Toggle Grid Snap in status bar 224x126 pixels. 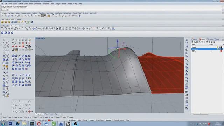coord(72,120)
